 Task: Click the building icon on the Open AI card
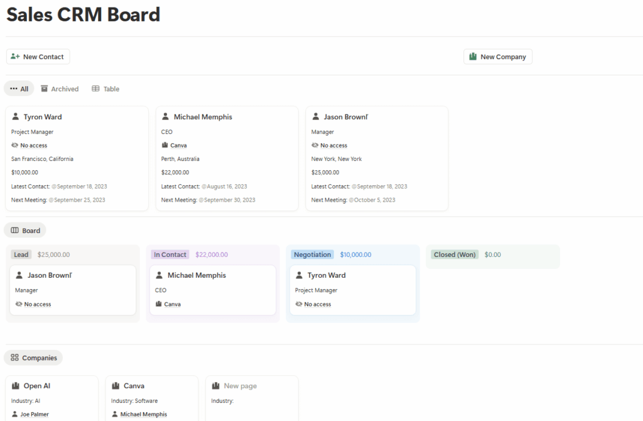pyautogui.click(x=14, y=385)
